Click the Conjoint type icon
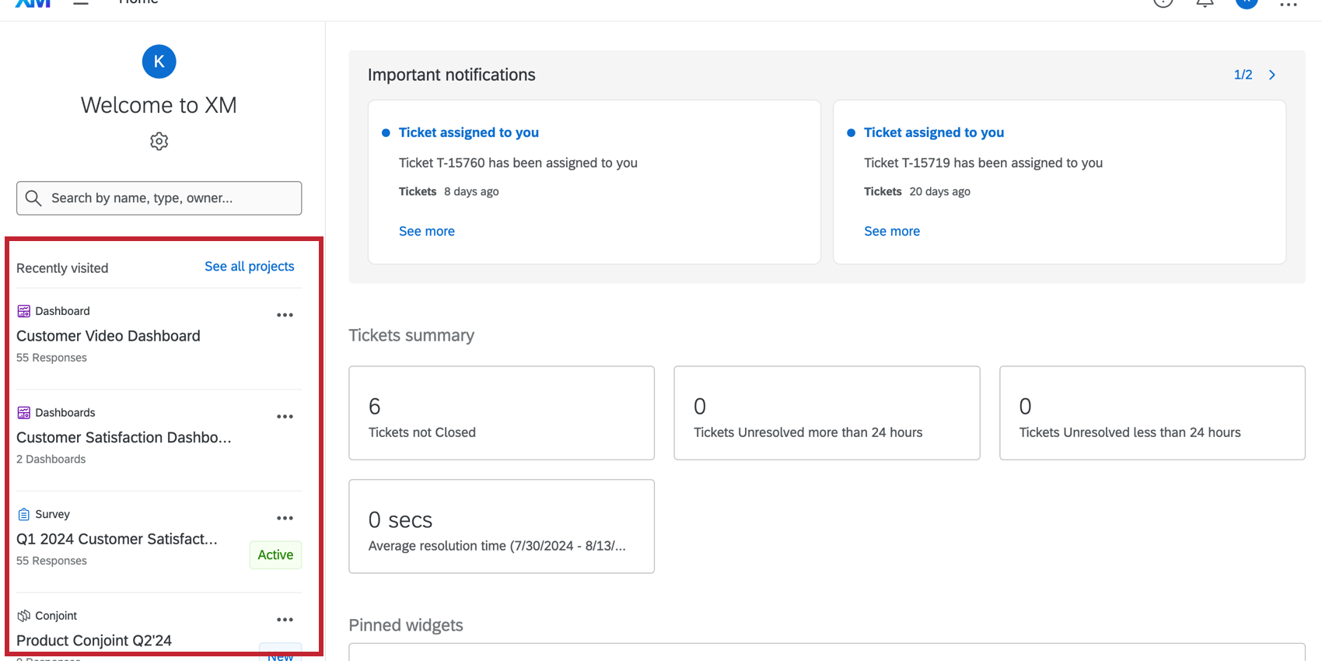 (24, 616)
